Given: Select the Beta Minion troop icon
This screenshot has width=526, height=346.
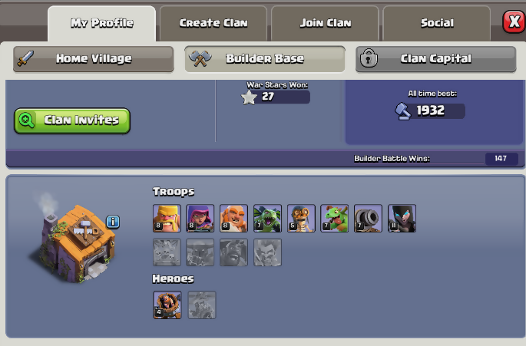Looking at the screenshot, I should click(x=267, y=218).
